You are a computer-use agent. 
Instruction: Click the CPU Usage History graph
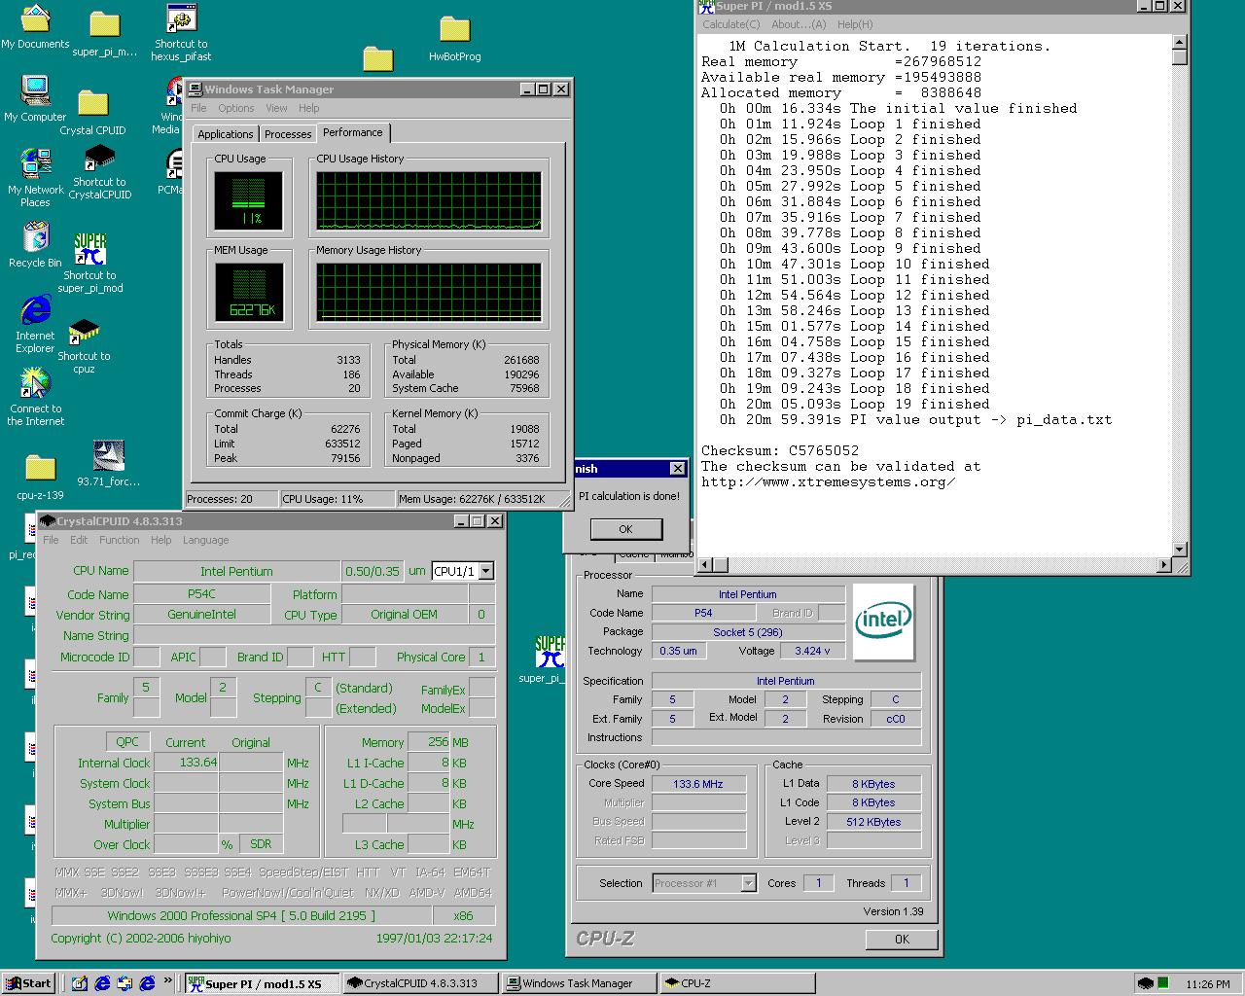[x=428, y=201]
